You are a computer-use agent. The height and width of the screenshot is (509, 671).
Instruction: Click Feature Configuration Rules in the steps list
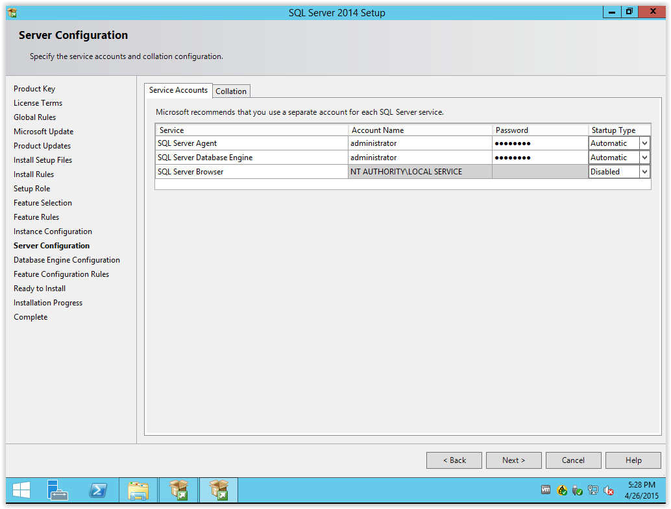(x=61, y=274)
